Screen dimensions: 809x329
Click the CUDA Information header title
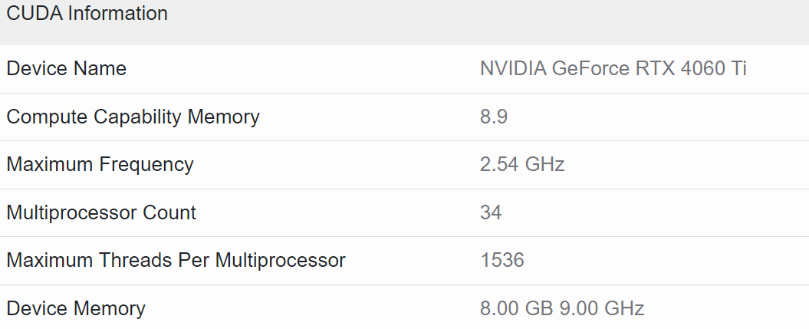click(87, 14)
